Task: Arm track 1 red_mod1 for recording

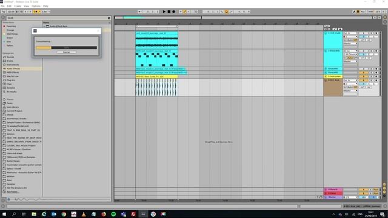Action: click(376, 33)
